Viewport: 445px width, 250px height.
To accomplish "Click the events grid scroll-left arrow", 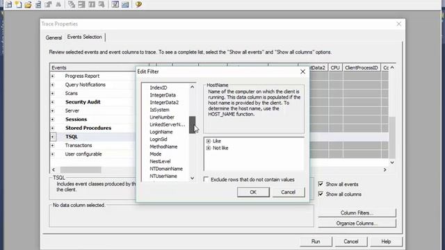I will (x=54, y=169).
